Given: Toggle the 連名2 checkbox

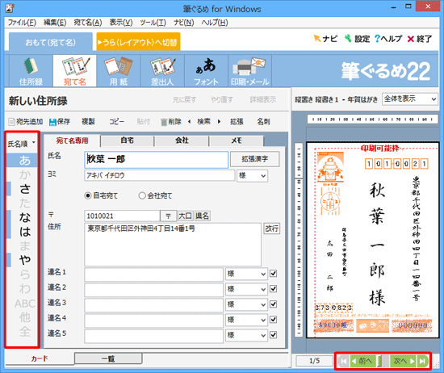Looking at the screenshot, I should [273, 289].
